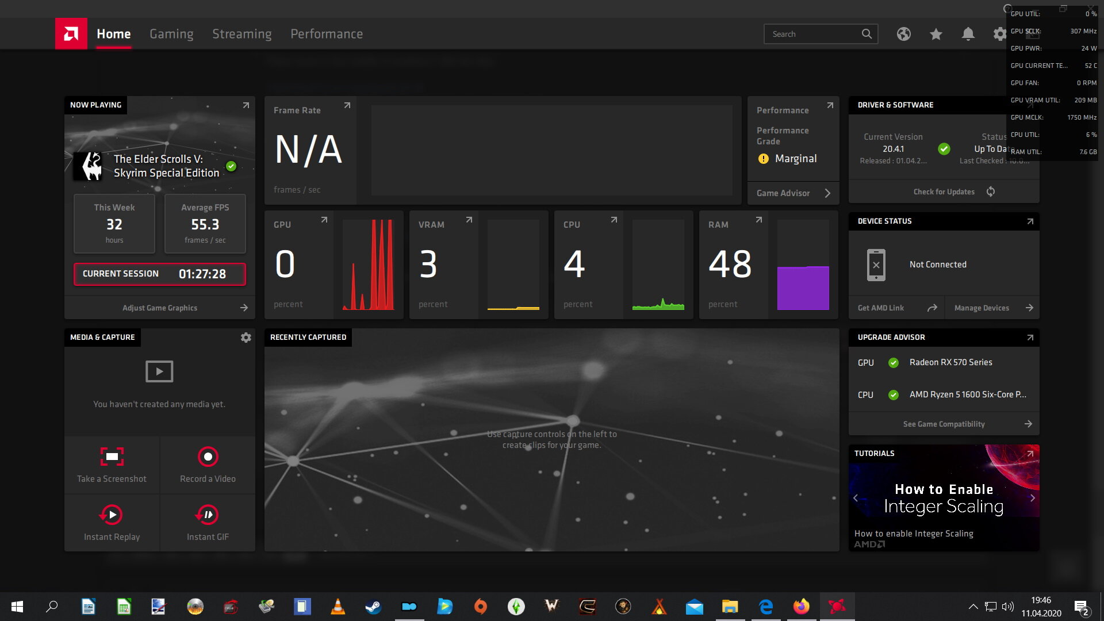Image resolution: width=1104 pixels, height=621 pixels.
Task: Click the taskbar clock showing 19:46
Action: tap(1041, 607)
